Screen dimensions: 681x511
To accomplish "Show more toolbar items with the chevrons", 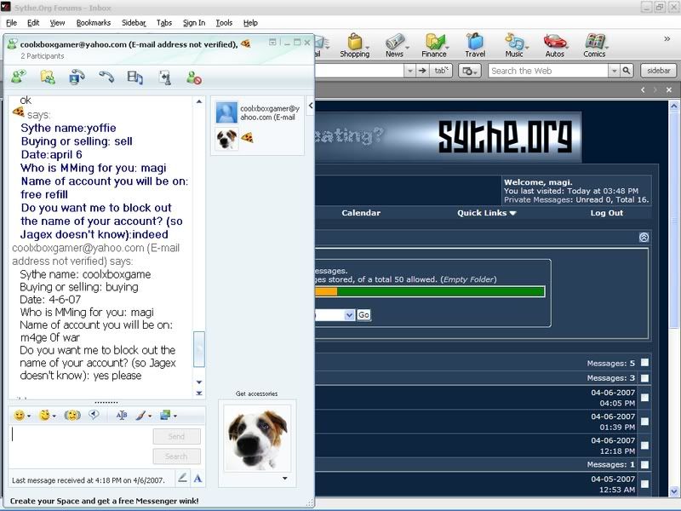I will point(667,39).
